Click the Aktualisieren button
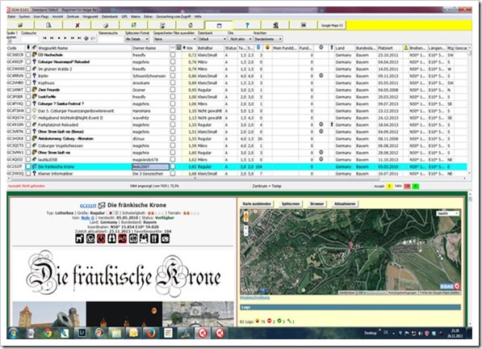482x349 pixels. [x=345, y=204]
